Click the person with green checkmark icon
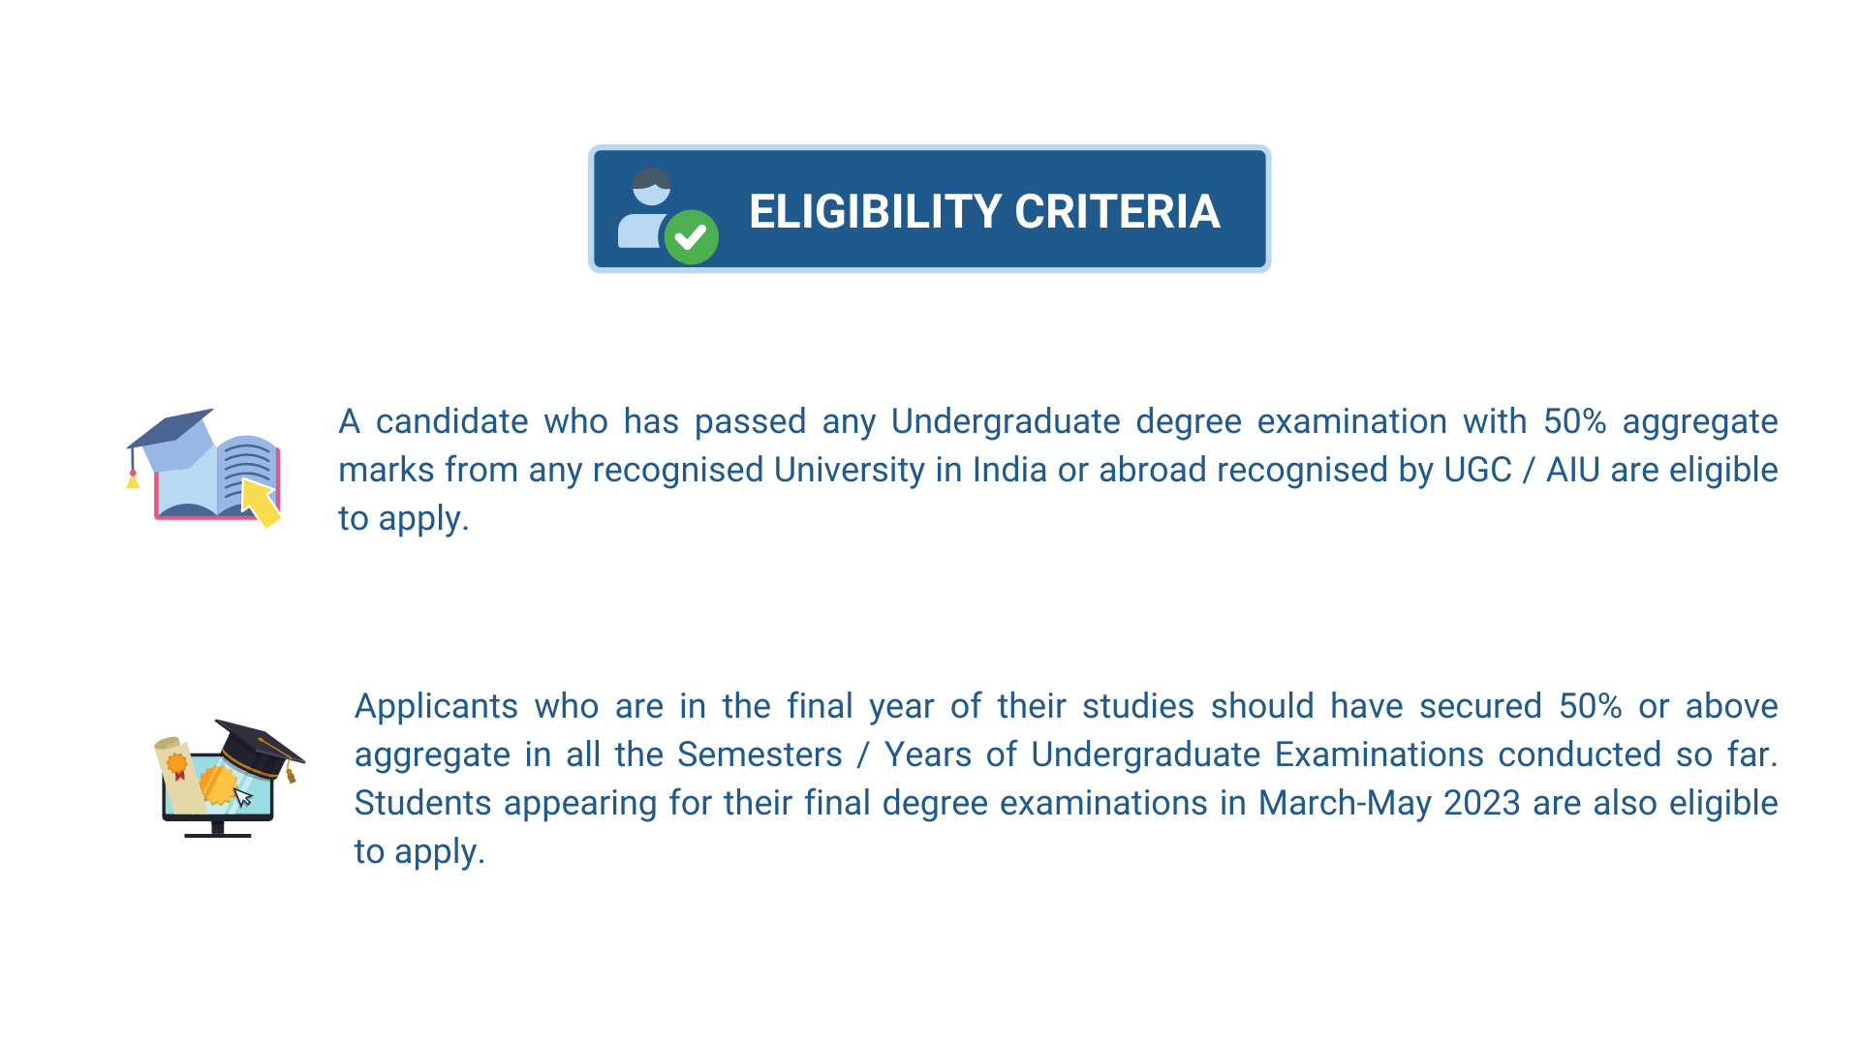 (x=667, y=216)
